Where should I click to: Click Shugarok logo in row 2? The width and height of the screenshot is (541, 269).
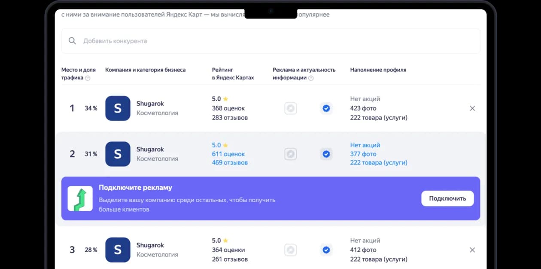(x=118, y=154)
